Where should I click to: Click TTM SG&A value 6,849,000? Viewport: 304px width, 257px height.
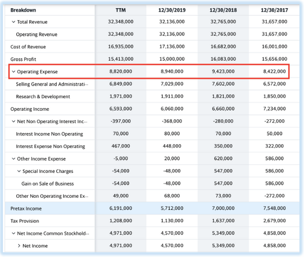pos(121,84)
